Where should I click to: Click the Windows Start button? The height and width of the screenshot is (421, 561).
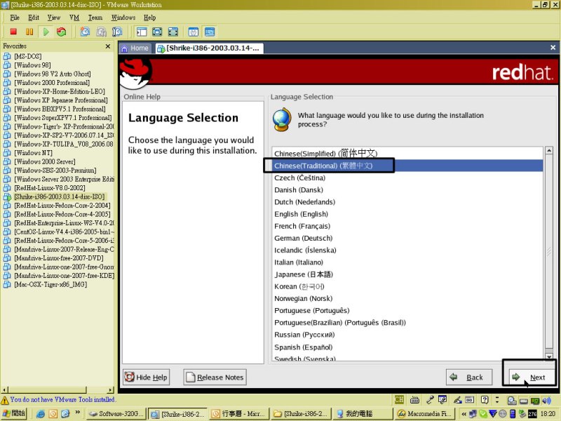13,413
